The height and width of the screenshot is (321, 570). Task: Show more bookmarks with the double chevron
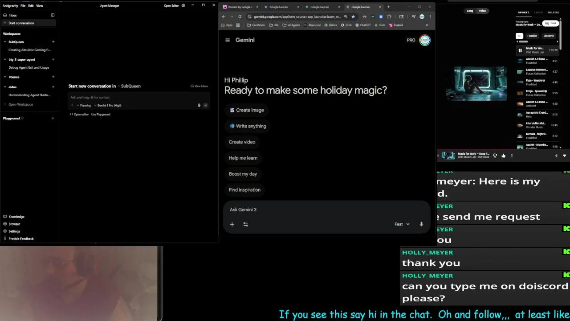tap(427, 25)
